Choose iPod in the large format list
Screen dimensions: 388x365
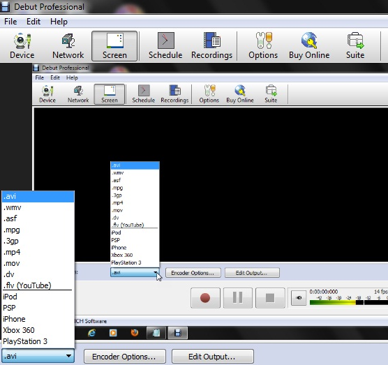(38, 297)
